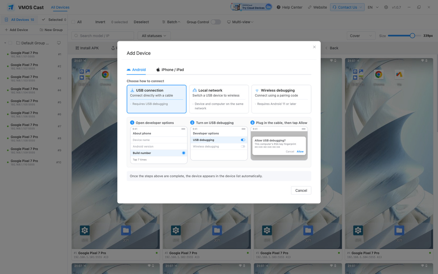Expand the Contact Us dropdown

point(361,7)
